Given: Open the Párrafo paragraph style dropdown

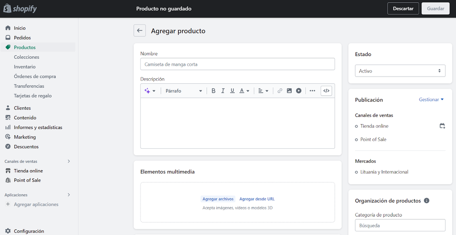Looking at the screenshot, I should pyautogui.click(x=183, y=91).
